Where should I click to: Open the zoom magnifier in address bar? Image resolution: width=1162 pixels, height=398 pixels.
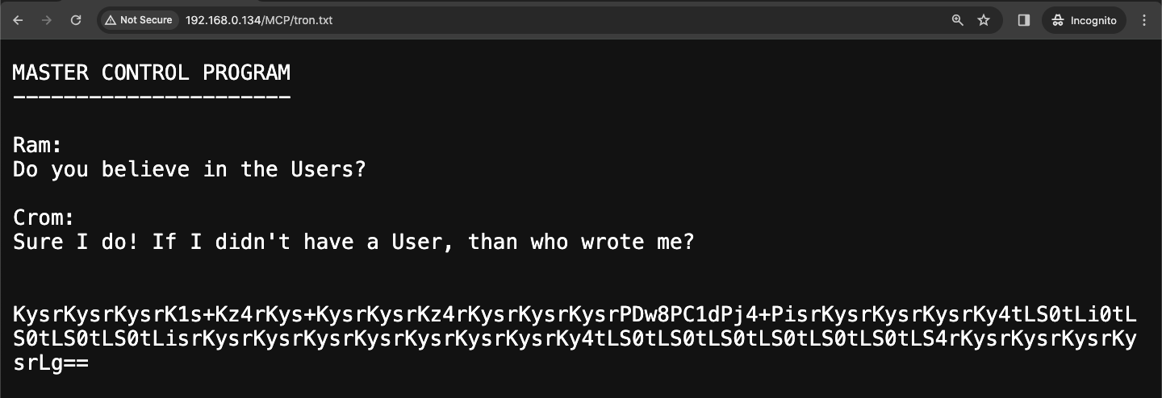tap(958, 20)
